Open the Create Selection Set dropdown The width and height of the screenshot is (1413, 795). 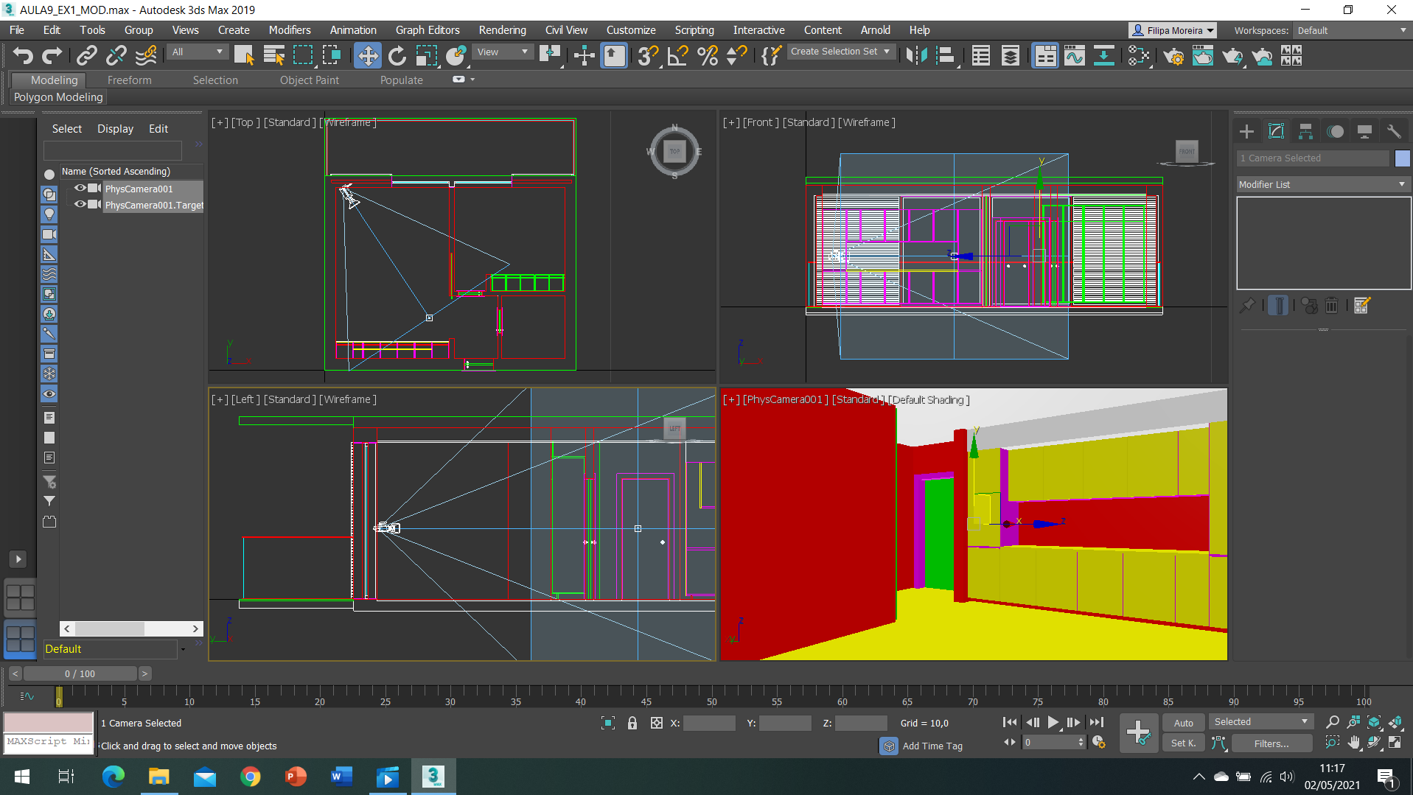point(840,52)
